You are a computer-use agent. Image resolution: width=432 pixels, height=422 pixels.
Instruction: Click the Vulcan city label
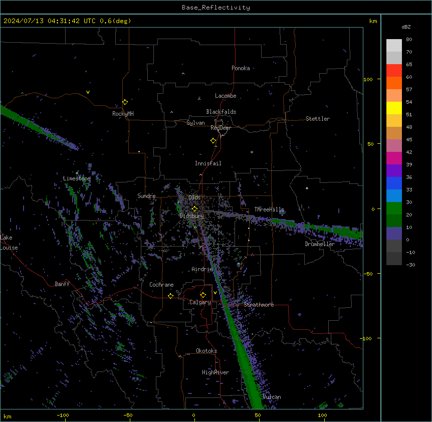coord(272,397)
